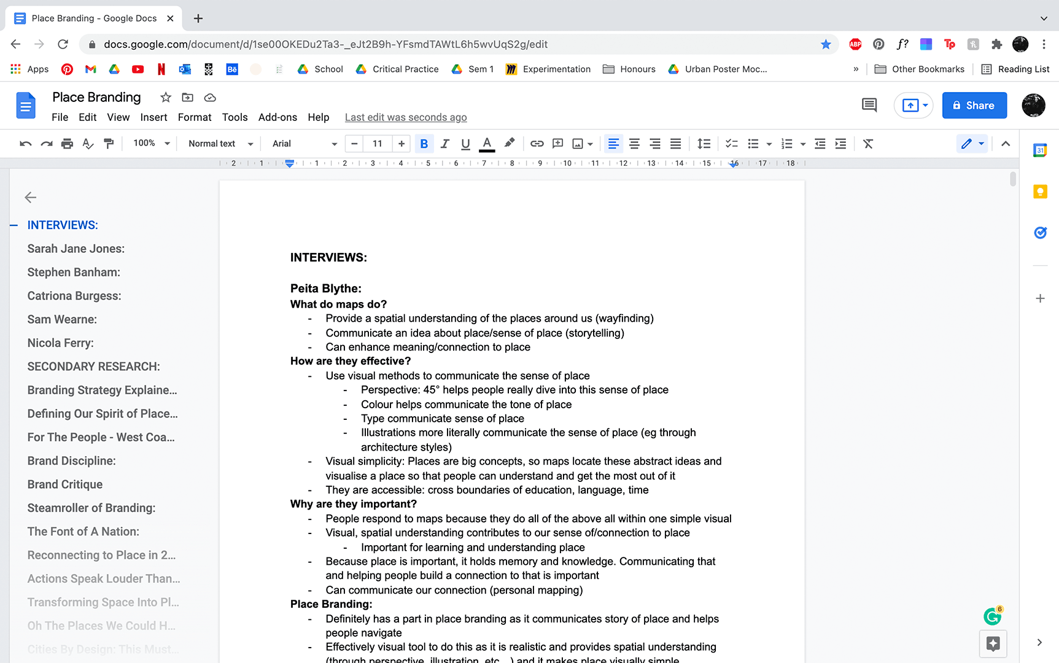Go to The Font of A Nation heading

(x=83, y=532)
